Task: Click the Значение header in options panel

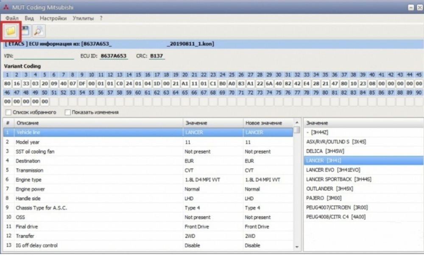Action: [x=363, y=123]
